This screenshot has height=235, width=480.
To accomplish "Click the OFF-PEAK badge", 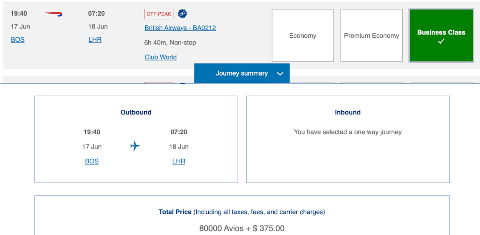I will (x=158, y=13).
